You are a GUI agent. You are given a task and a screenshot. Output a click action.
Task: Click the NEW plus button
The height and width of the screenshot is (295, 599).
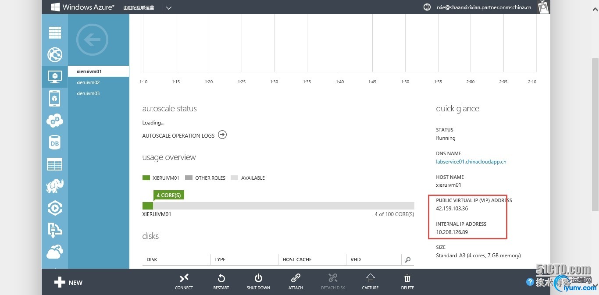[68, 282]
